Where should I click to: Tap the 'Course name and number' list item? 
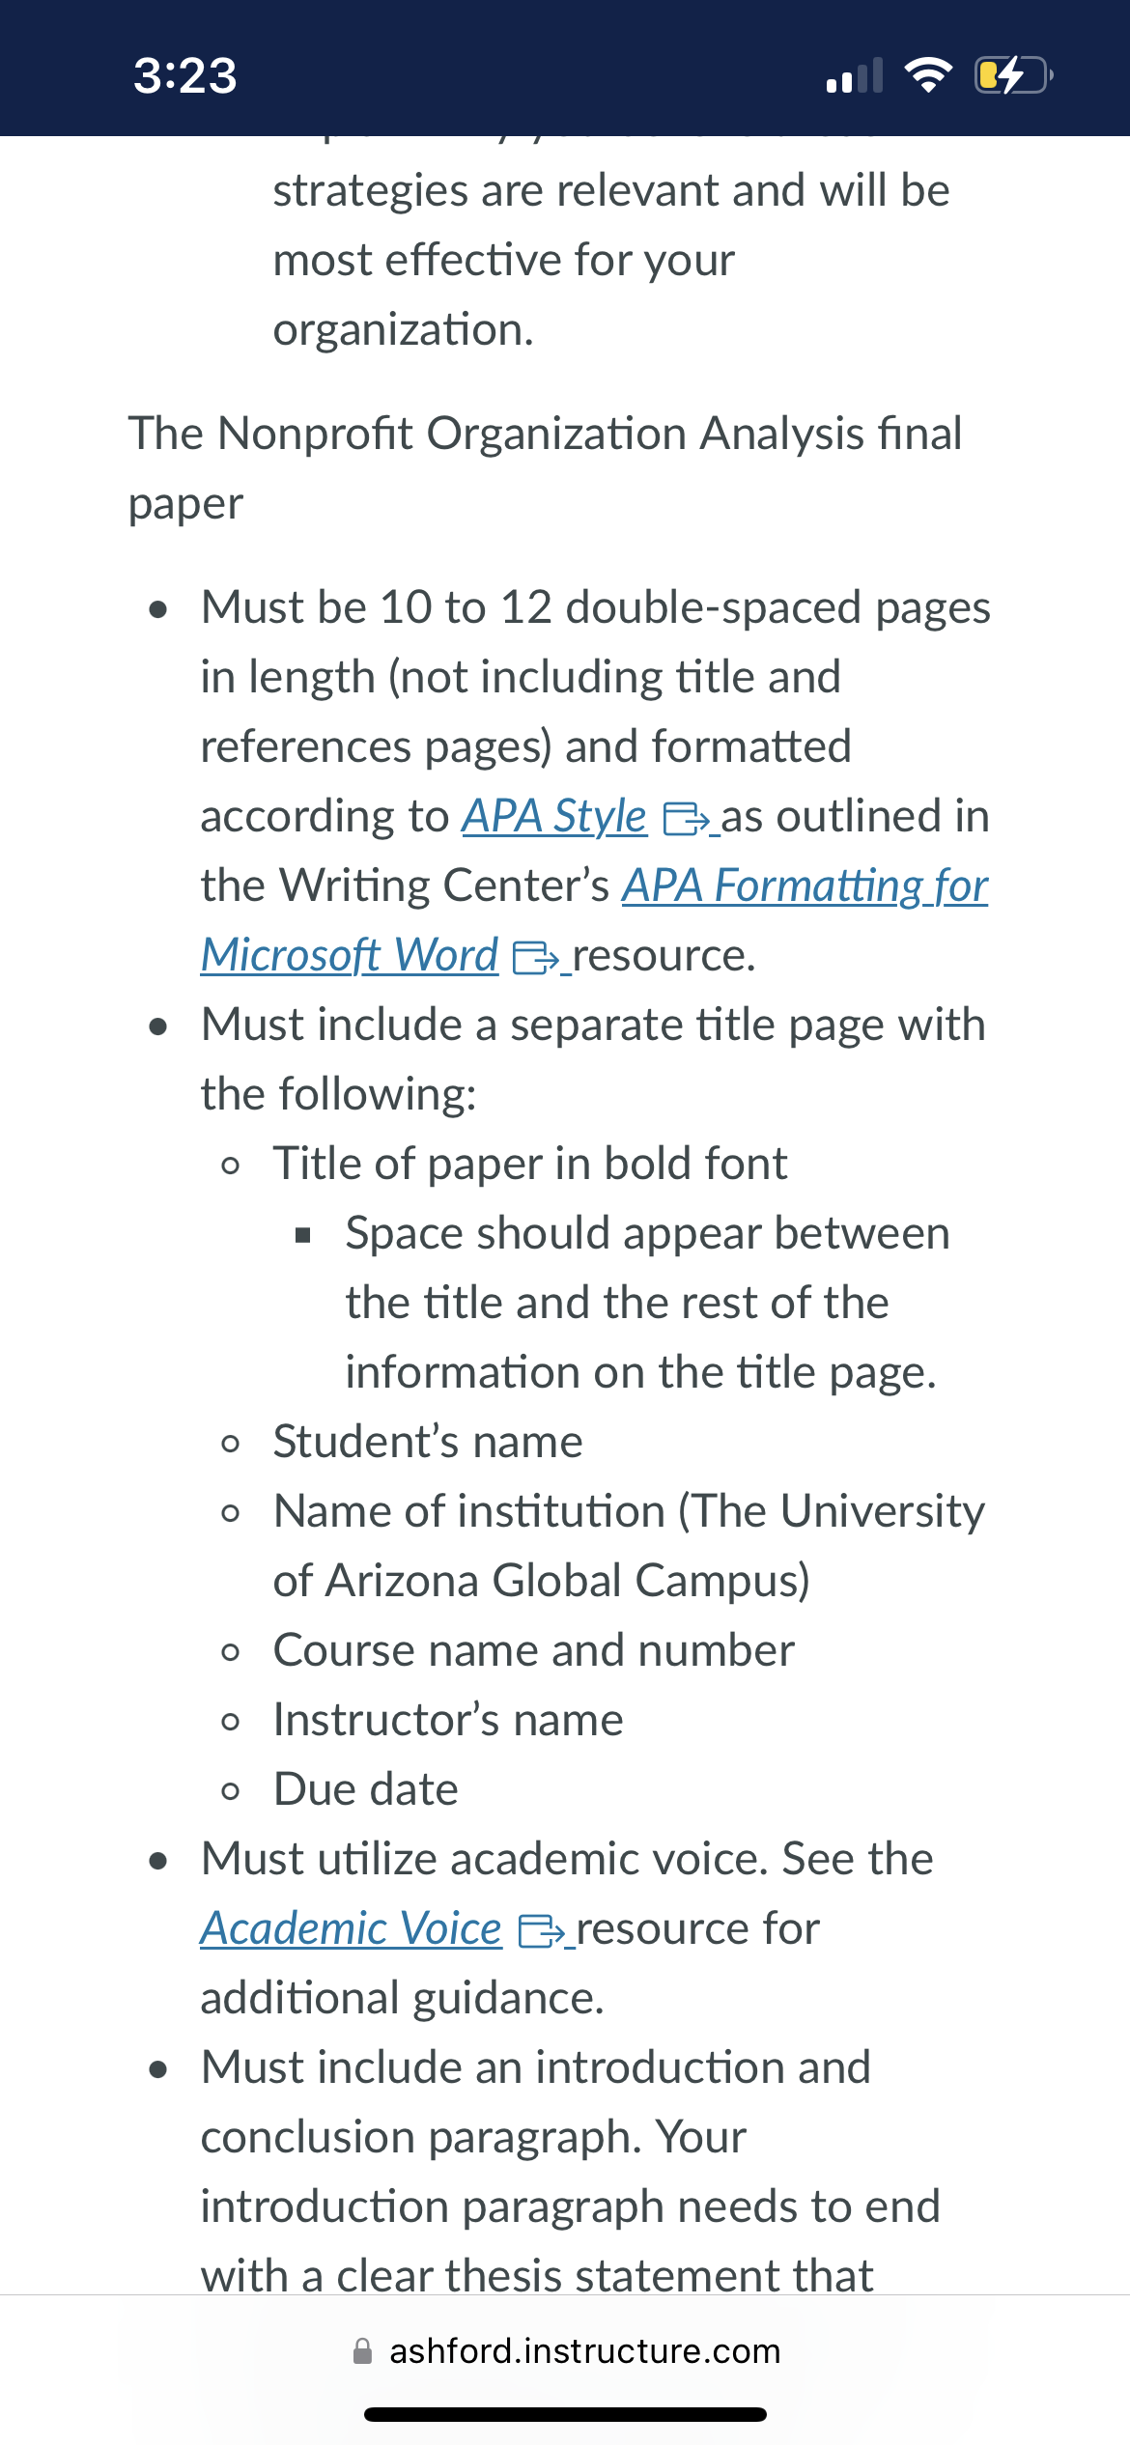tap(534, 1651)
